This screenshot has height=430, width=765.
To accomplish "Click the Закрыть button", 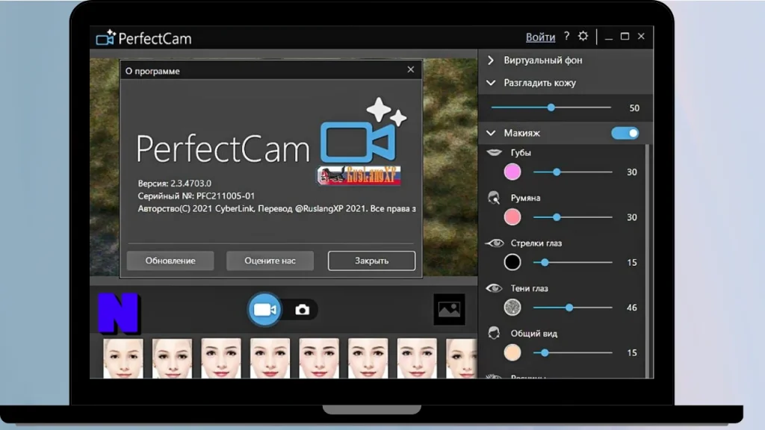I will coord(372,261).
